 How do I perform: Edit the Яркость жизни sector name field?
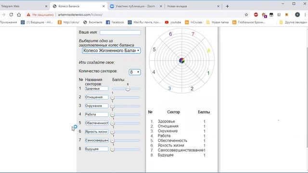pos(96,132)
